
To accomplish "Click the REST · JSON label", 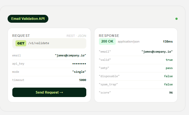I will [76, 36].
